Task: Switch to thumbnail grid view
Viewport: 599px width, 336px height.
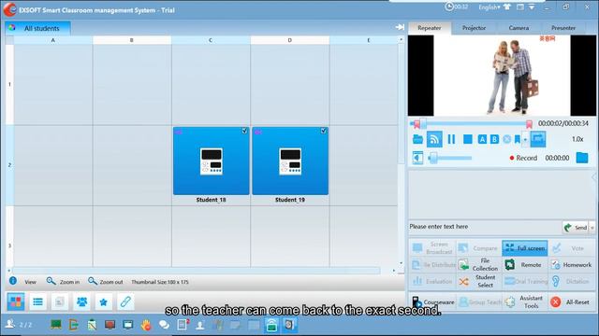Action: tap(16, 302)
